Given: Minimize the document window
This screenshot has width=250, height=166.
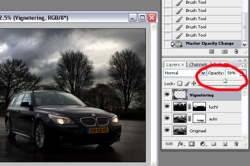Looking at the screenshot, I should pyautogui.click(x=133, y=18).
